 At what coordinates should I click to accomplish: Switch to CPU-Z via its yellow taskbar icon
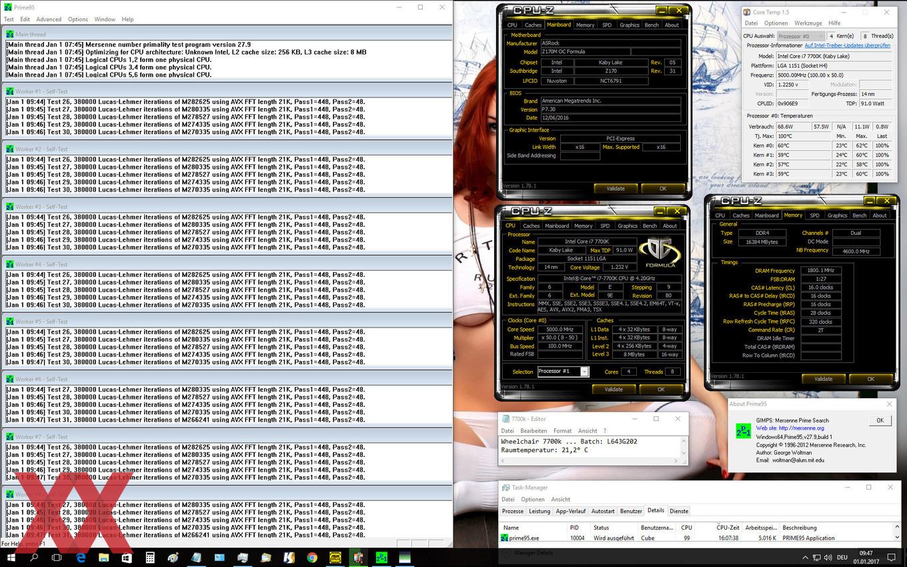pos(335,558)
